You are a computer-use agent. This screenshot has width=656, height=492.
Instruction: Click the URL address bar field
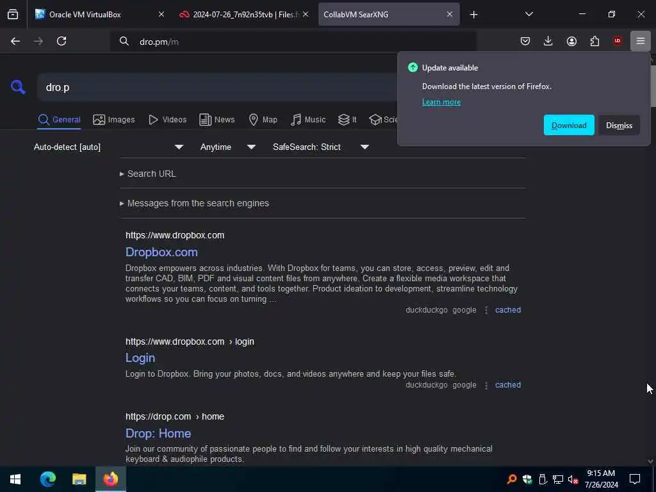click(x=293, y=42)
